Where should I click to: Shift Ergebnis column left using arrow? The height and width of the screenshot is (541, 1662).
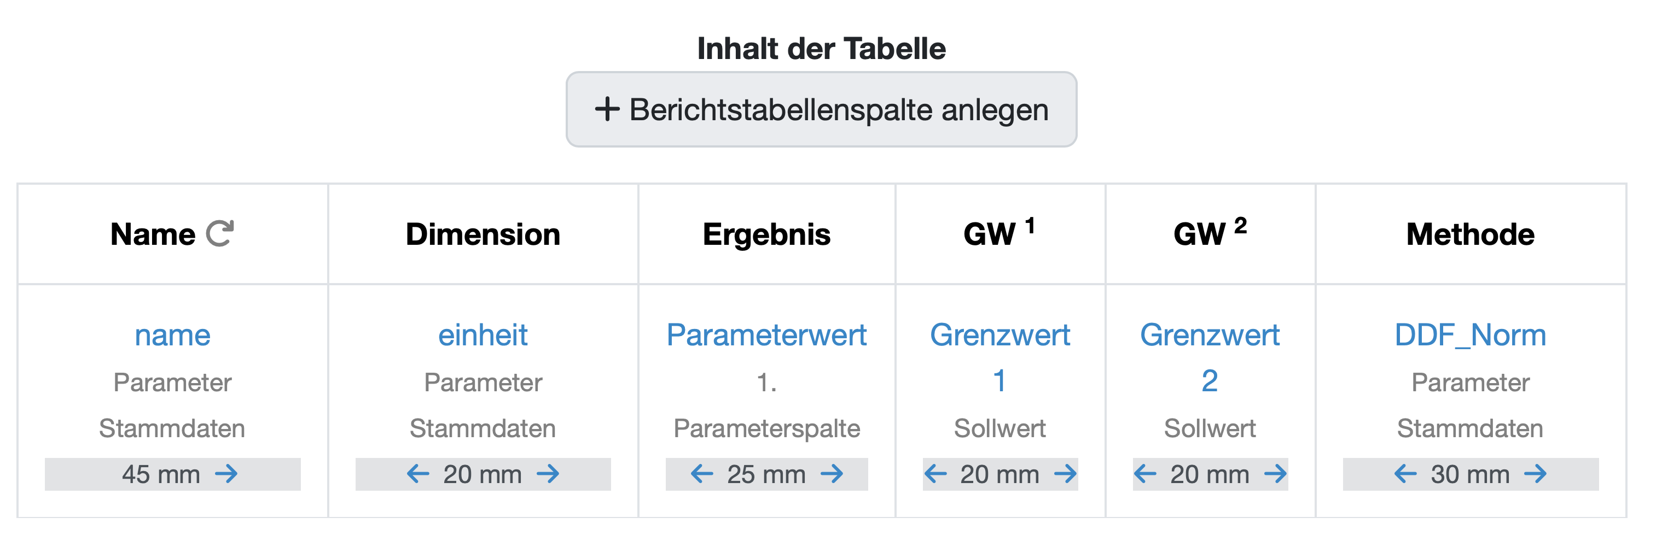[702, 474]
